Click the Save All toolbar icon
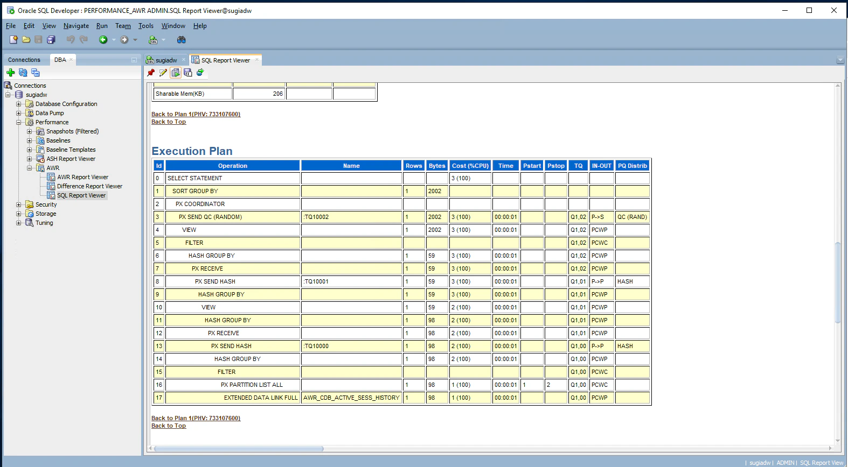This screenshot has height=467, width=848. [51, 40]
